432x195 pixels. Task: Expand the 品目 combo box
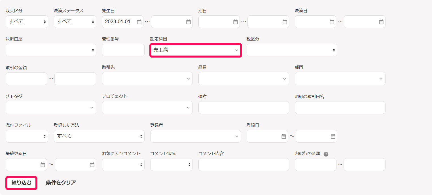tap(244, 79)
